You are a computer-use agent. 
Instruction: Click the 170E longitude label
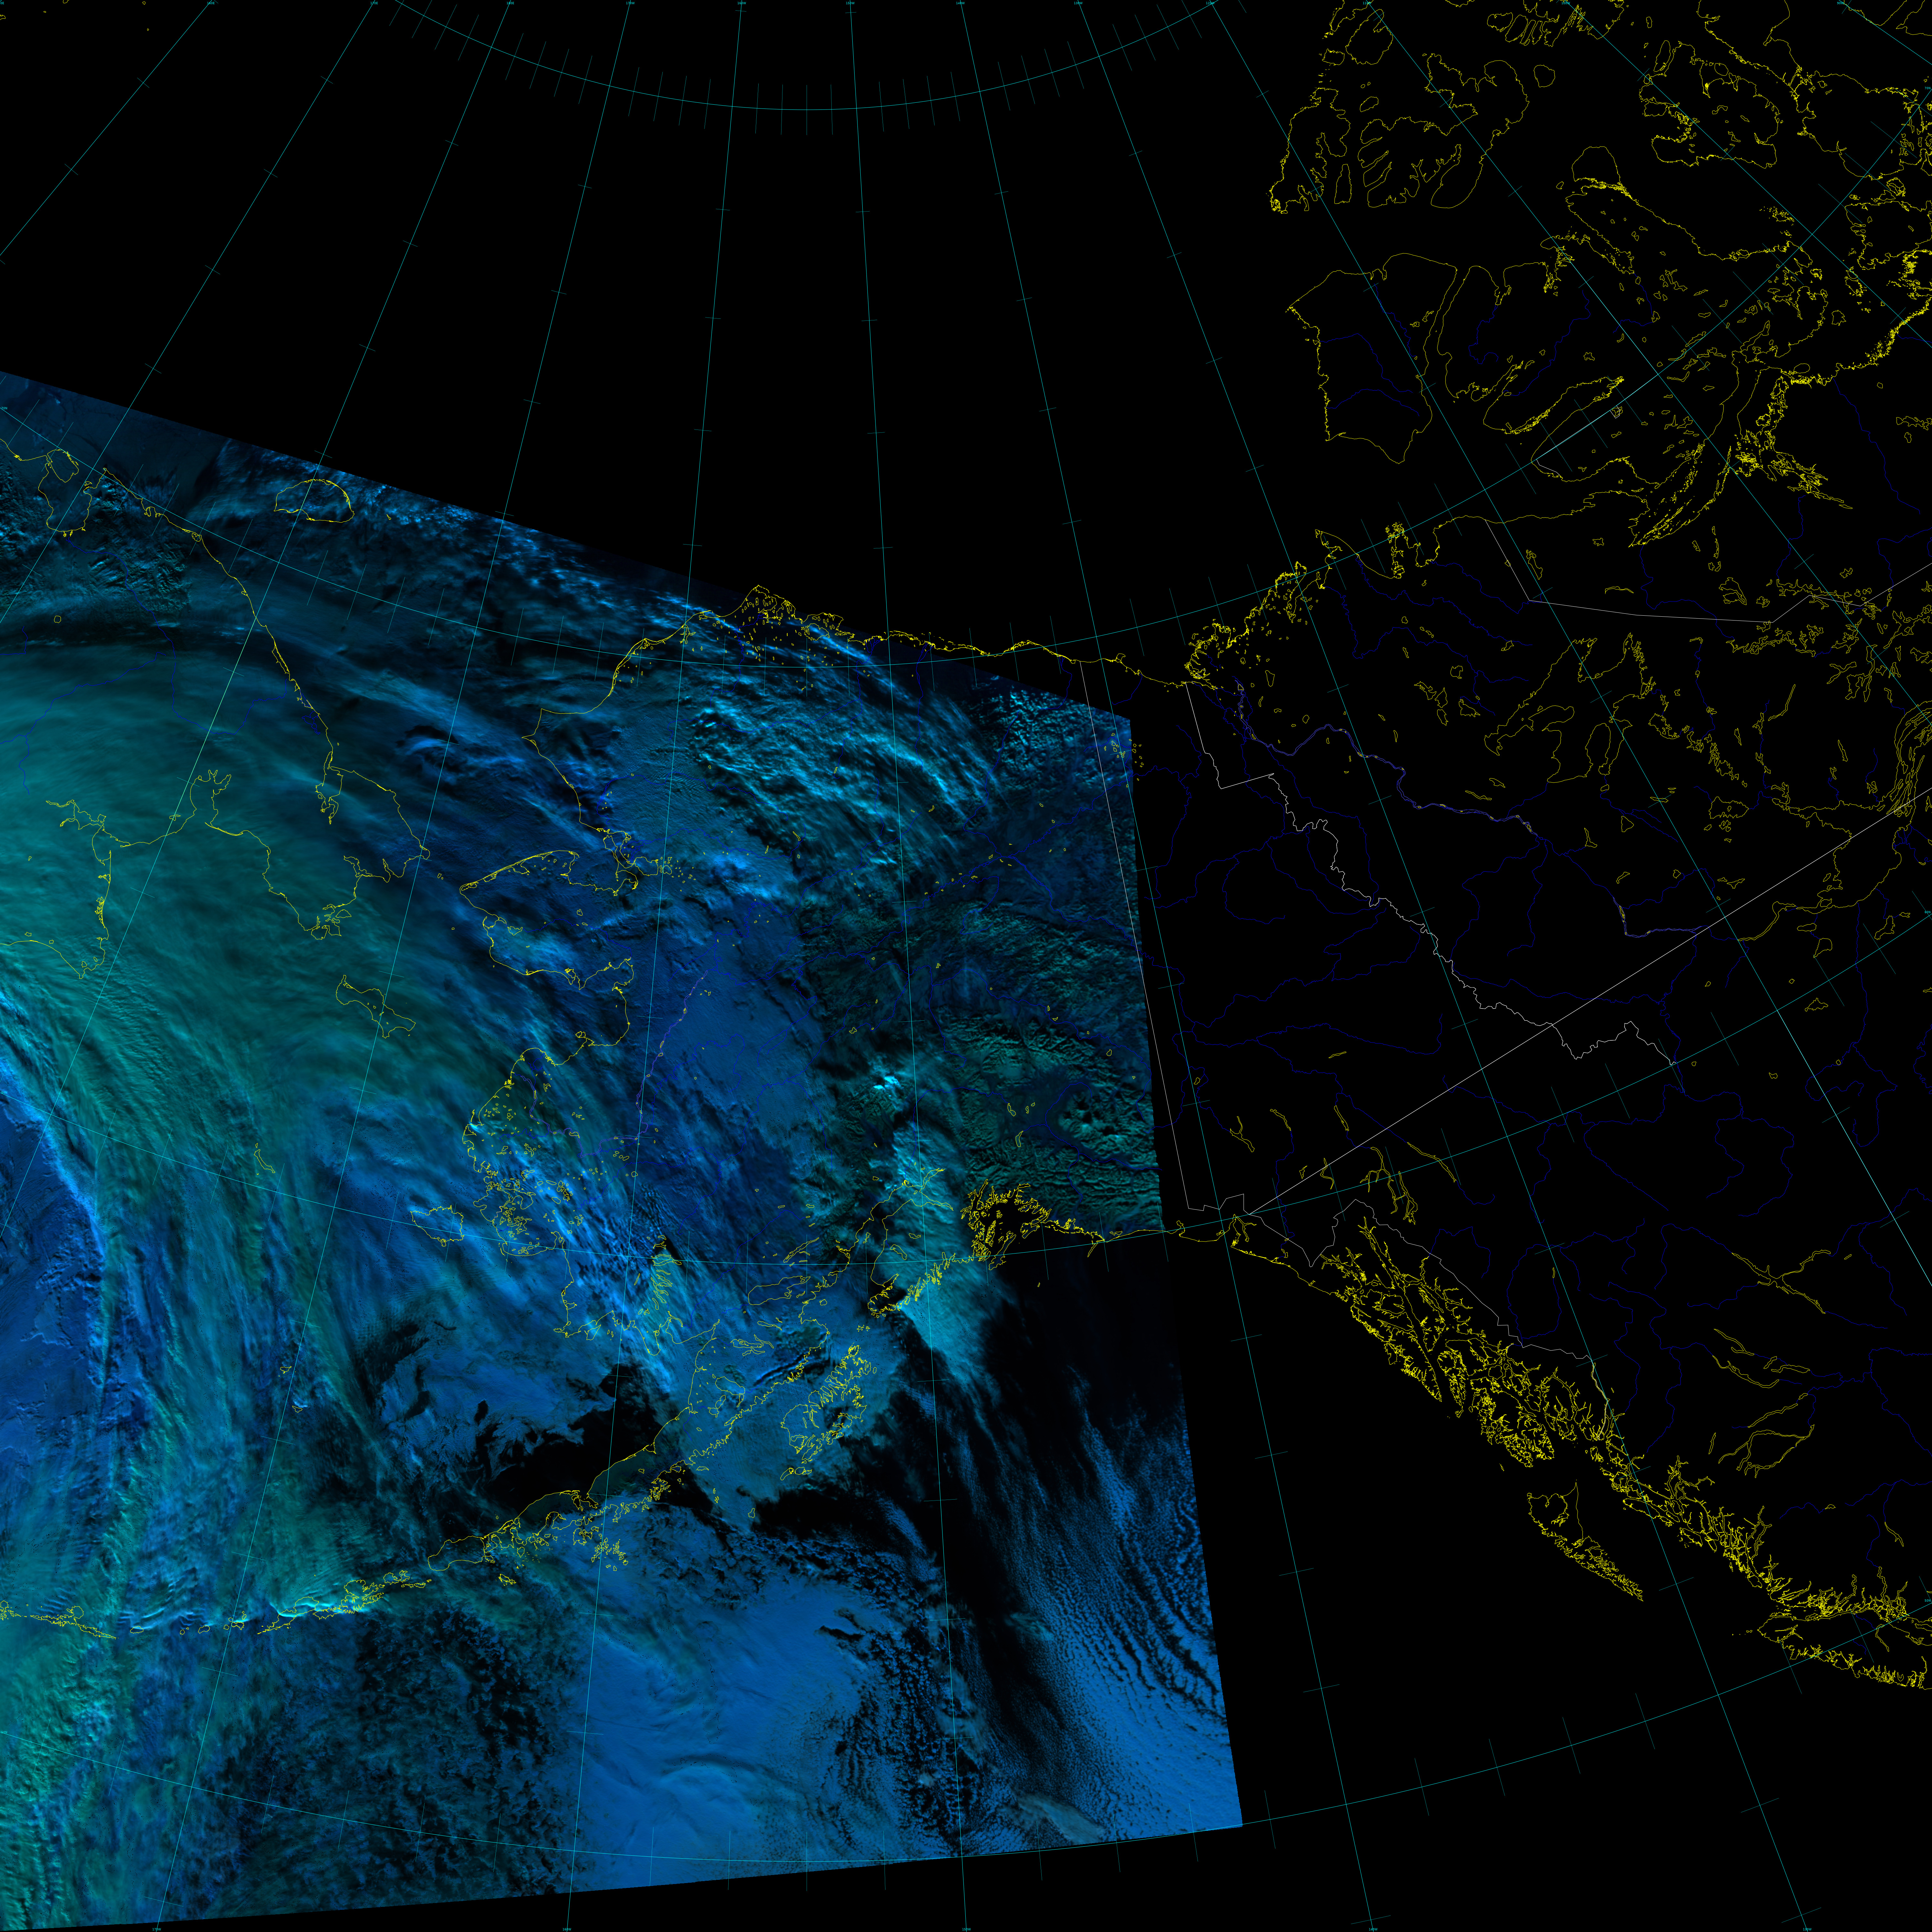point(374,3)
